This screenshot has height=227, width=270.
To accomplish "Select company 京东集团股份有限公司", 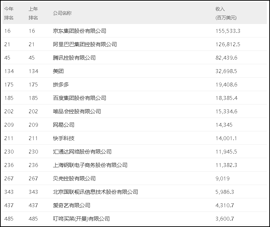I will 80,31.
